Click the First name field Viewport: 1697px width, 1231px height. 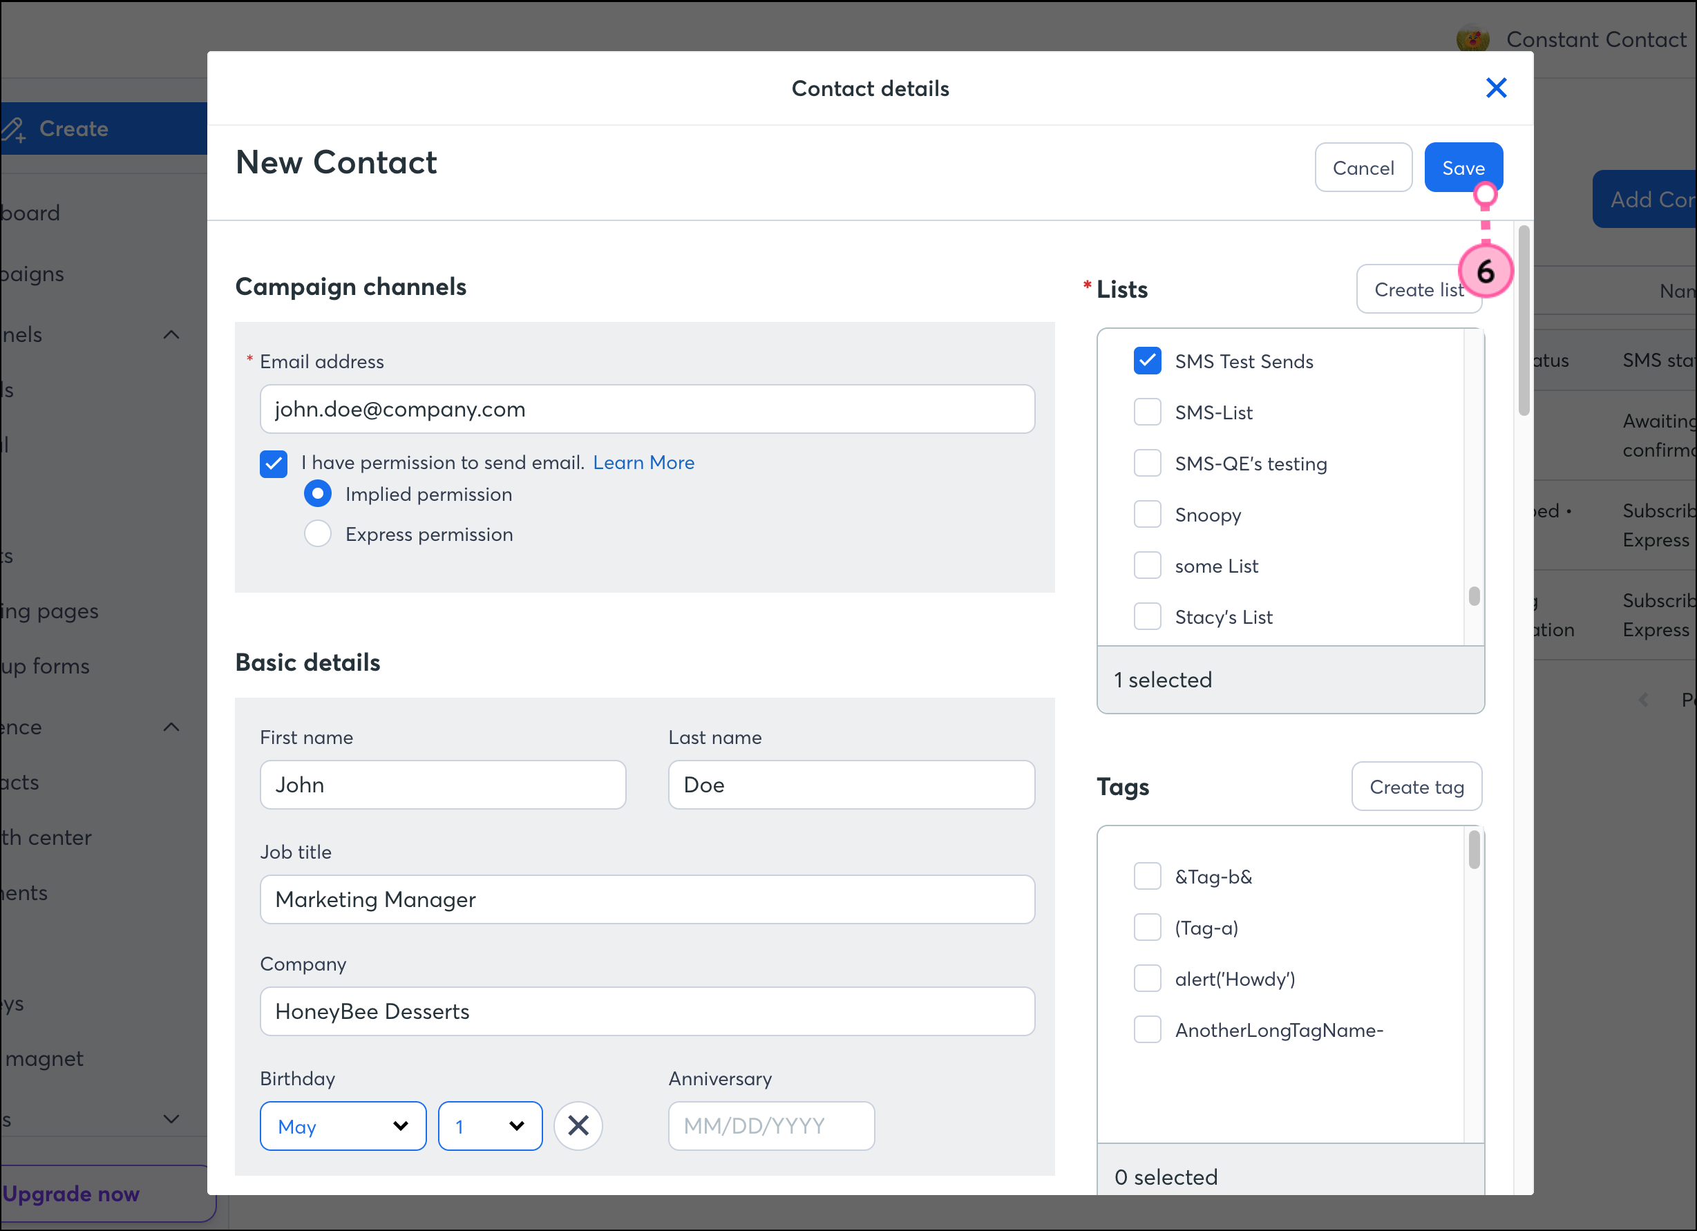(x=443, y=785)
